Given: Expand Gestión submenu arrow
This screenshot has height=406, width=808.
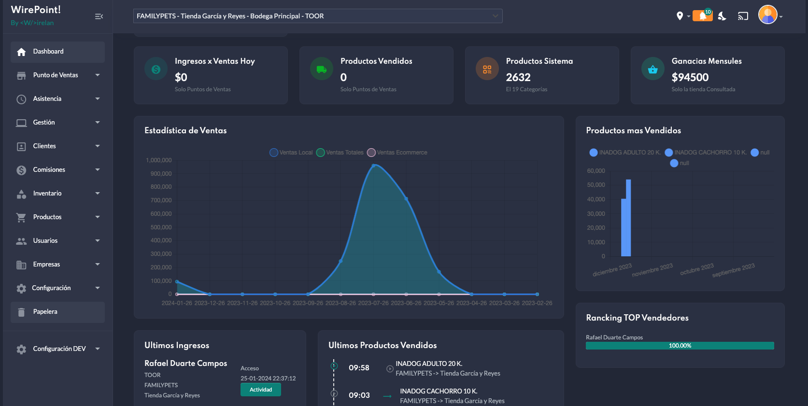Looking at the screenshot, I should (98, 123).
